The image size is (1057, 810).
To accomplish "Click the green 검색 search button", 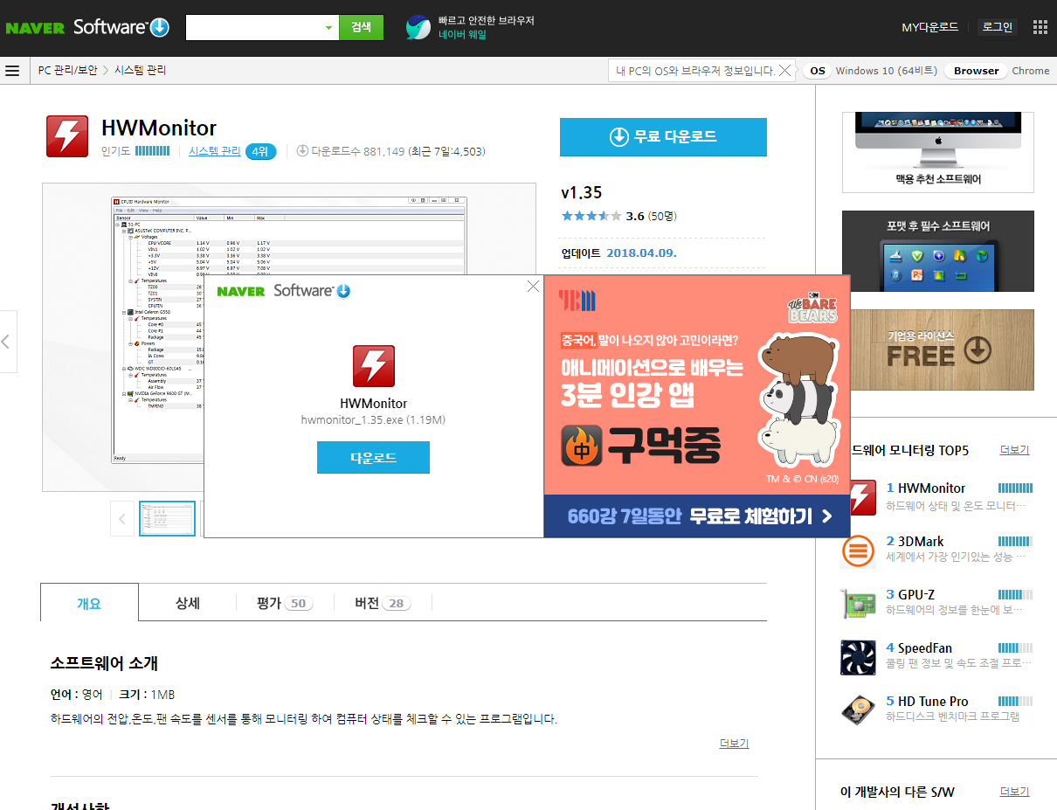I will click(x=361, y=27).
